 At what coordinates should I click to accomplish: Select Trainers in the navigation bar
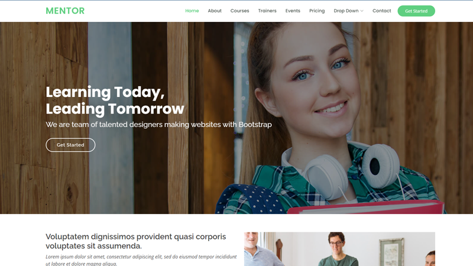tap(267, 11)
